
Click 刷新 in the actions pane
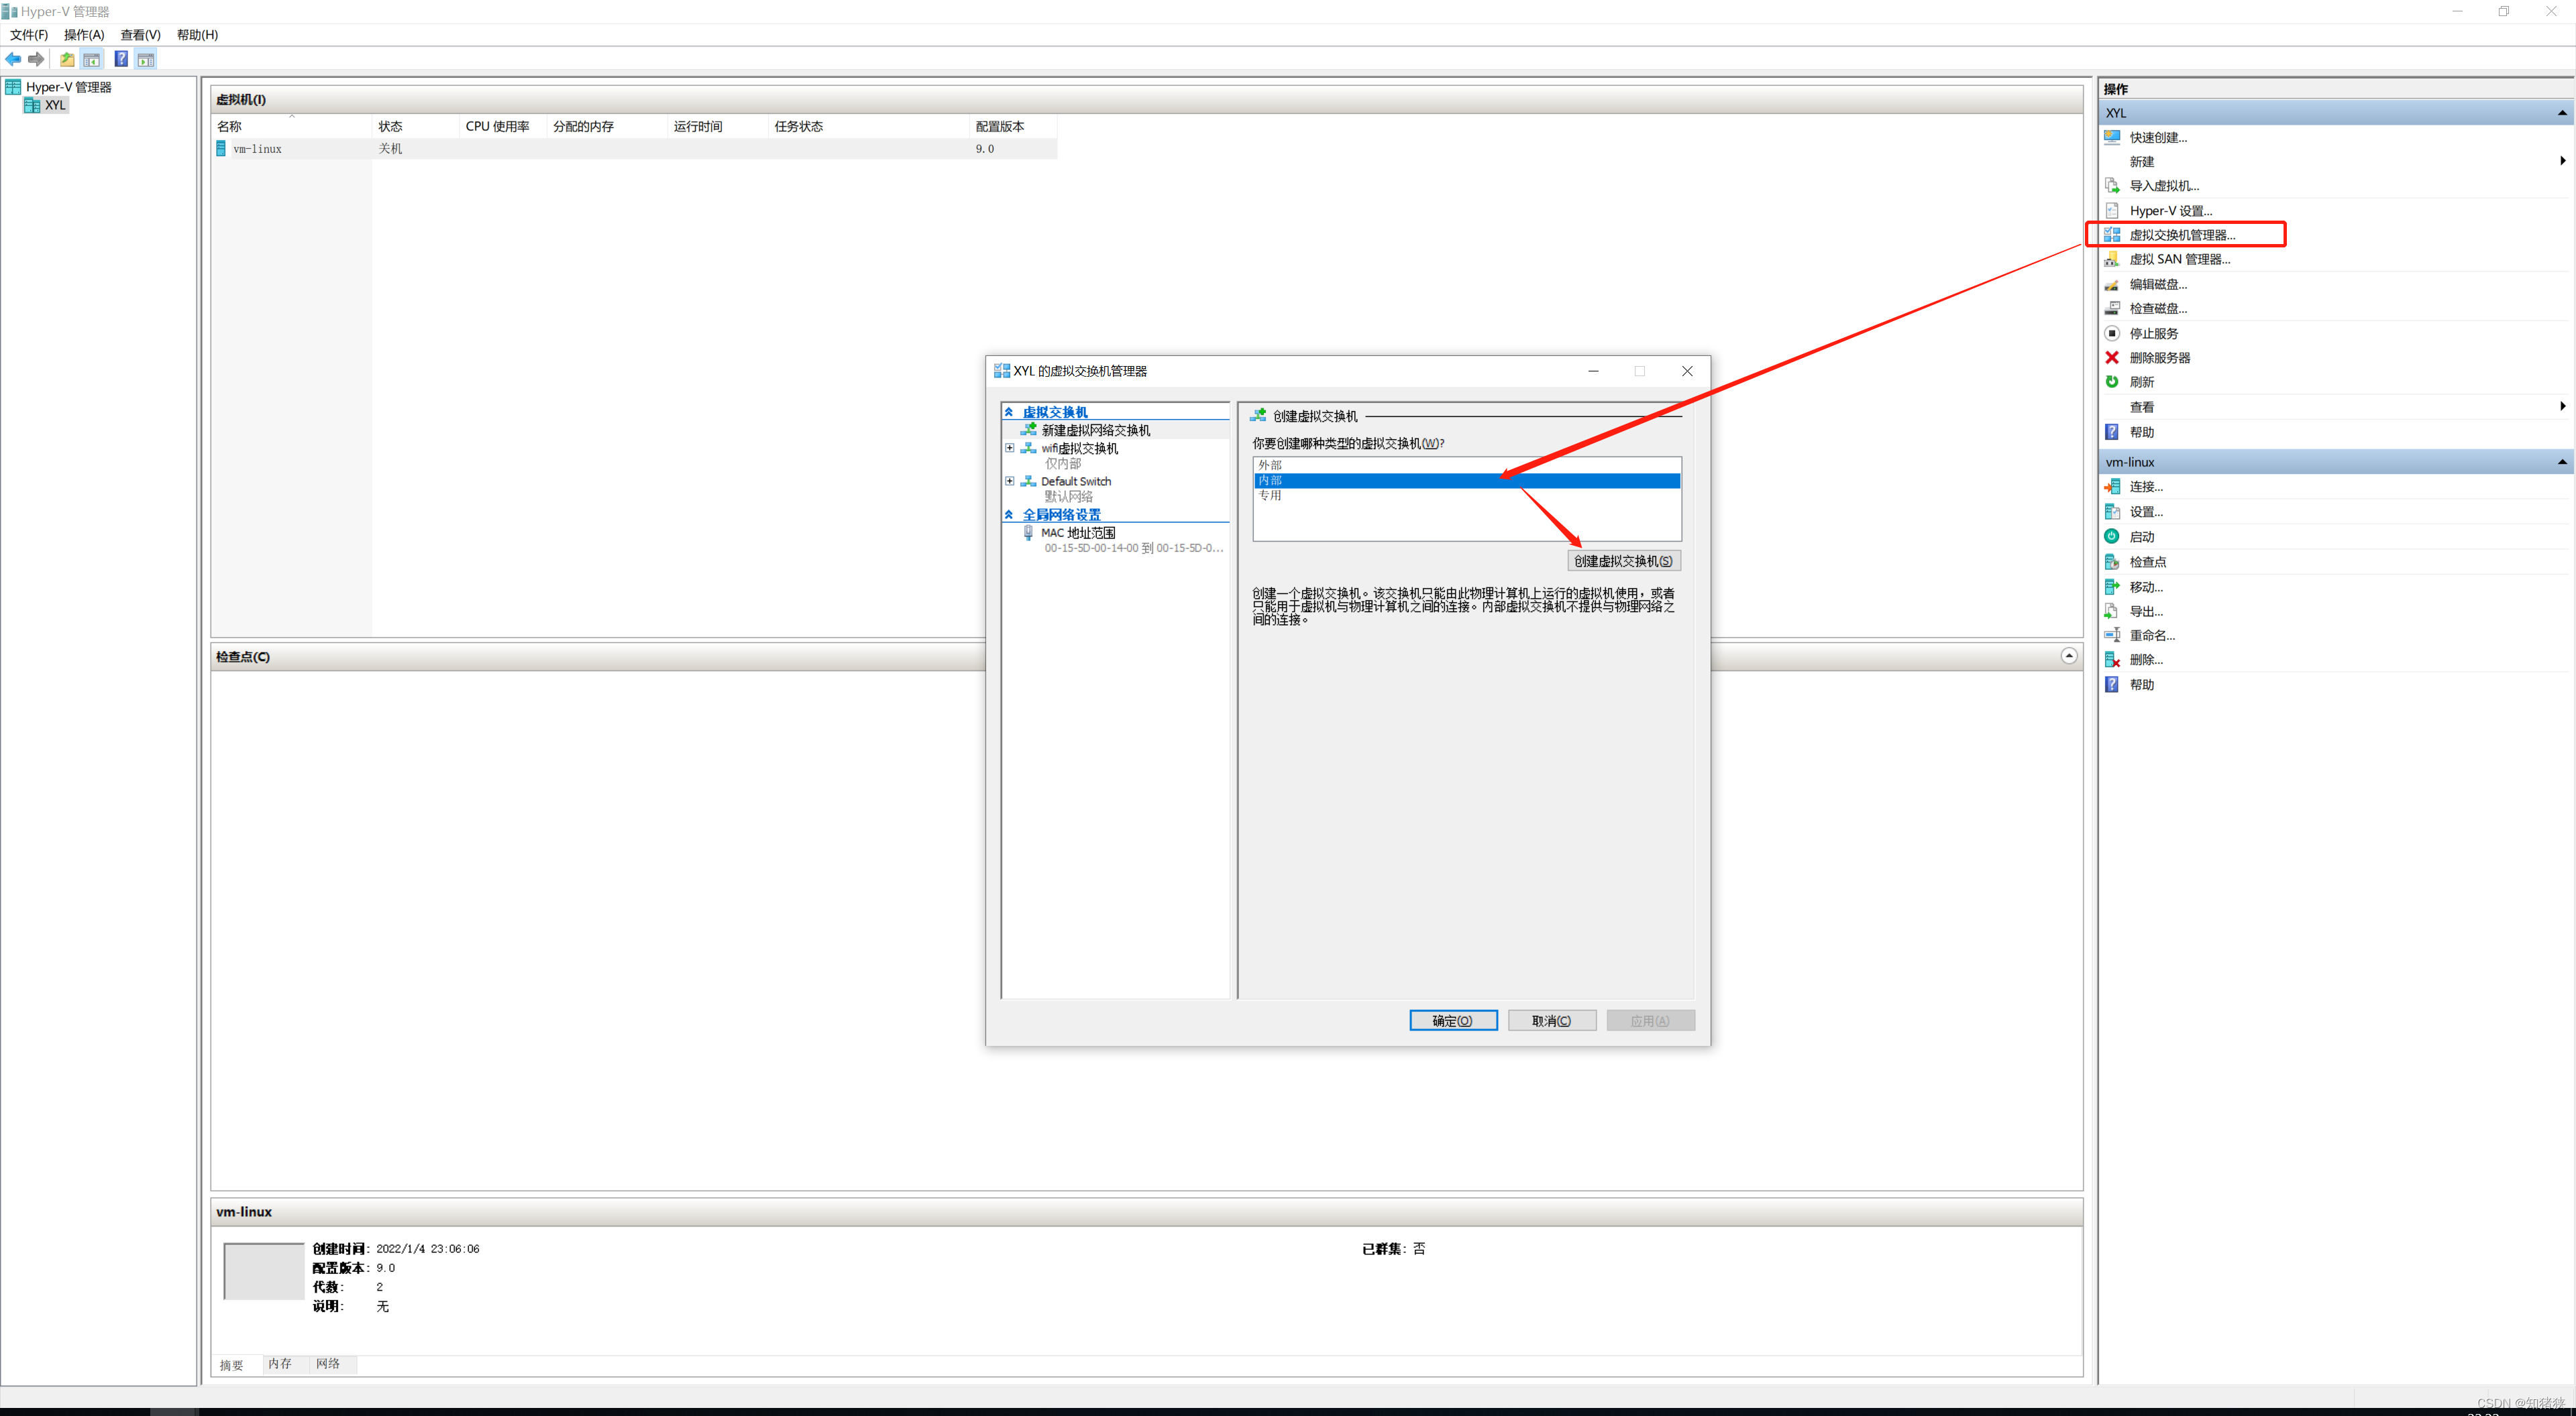(2141, 381)
